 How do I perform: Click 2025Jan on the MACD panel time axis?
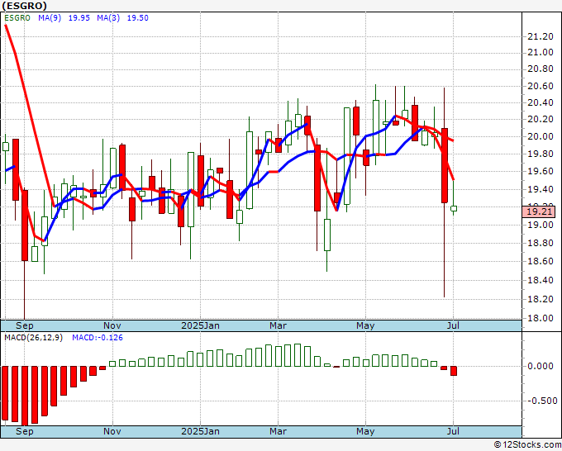click(x=200, y=431)
